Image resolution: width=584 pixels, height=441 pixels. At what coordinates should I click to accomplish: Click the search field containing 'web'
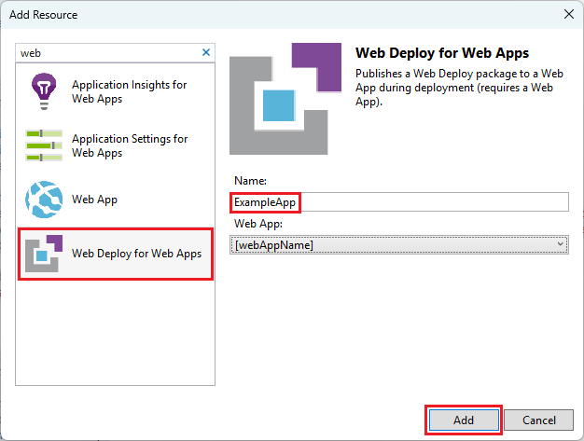115,53
